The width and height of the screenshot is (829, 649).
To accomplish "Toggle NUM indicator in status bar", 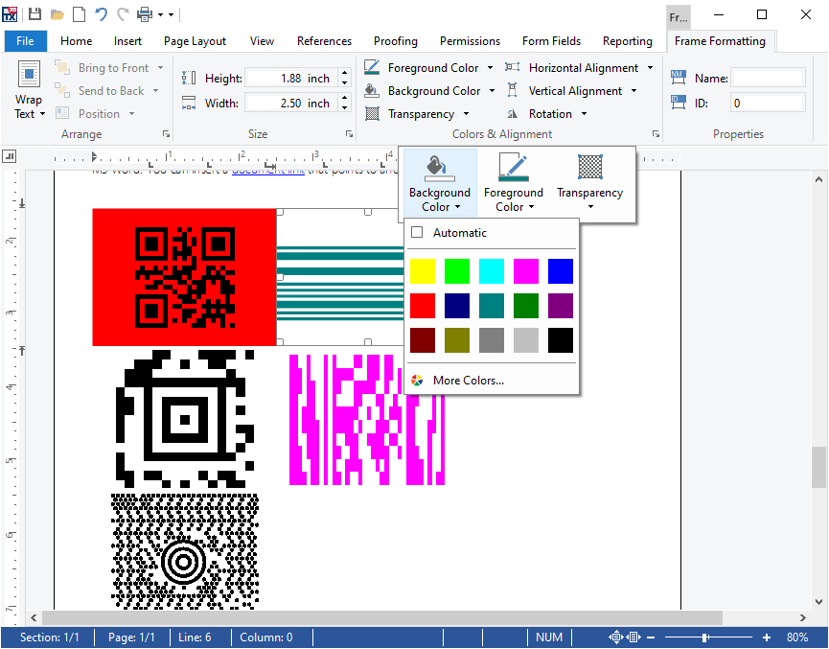I will coord(549,637).
